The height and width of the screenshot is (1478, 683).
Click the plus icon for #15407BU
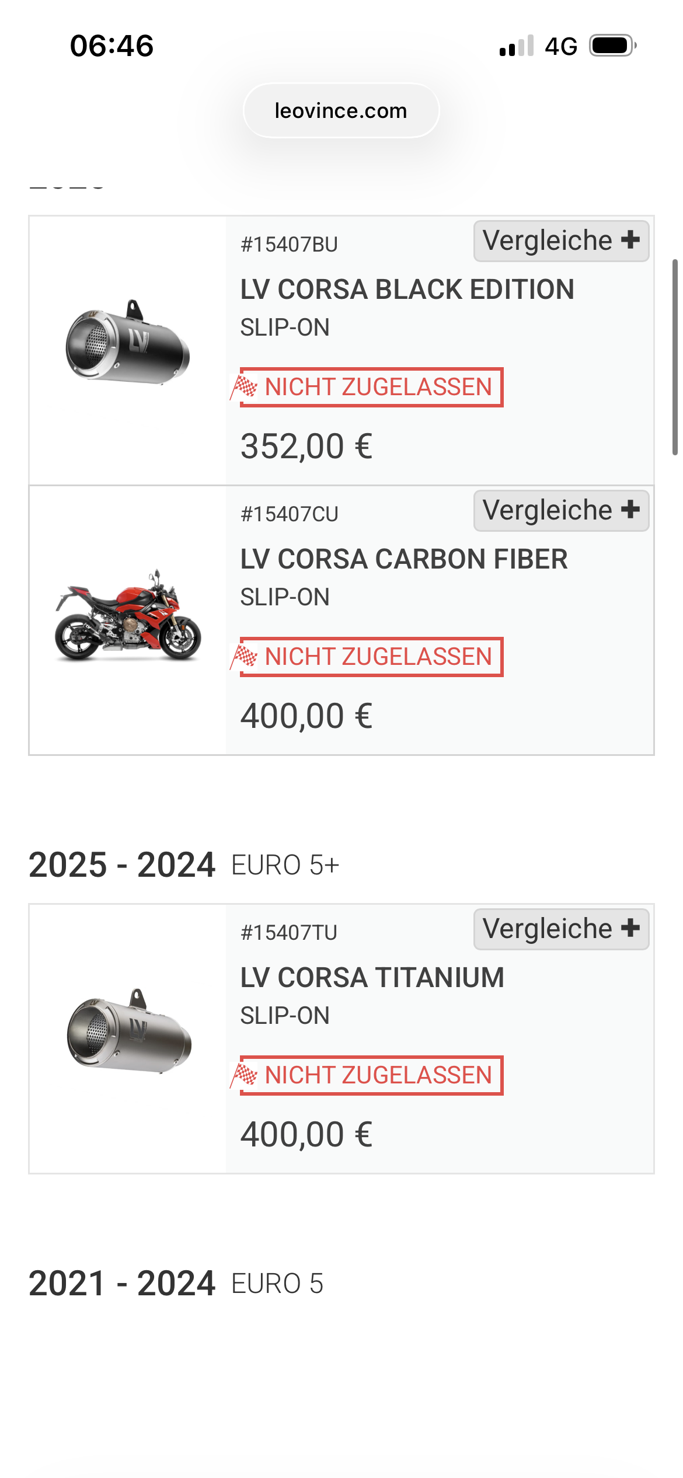click(630, 240)
